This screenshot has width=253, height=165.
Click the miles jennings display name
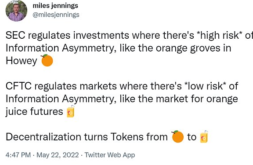coord(55,6)
